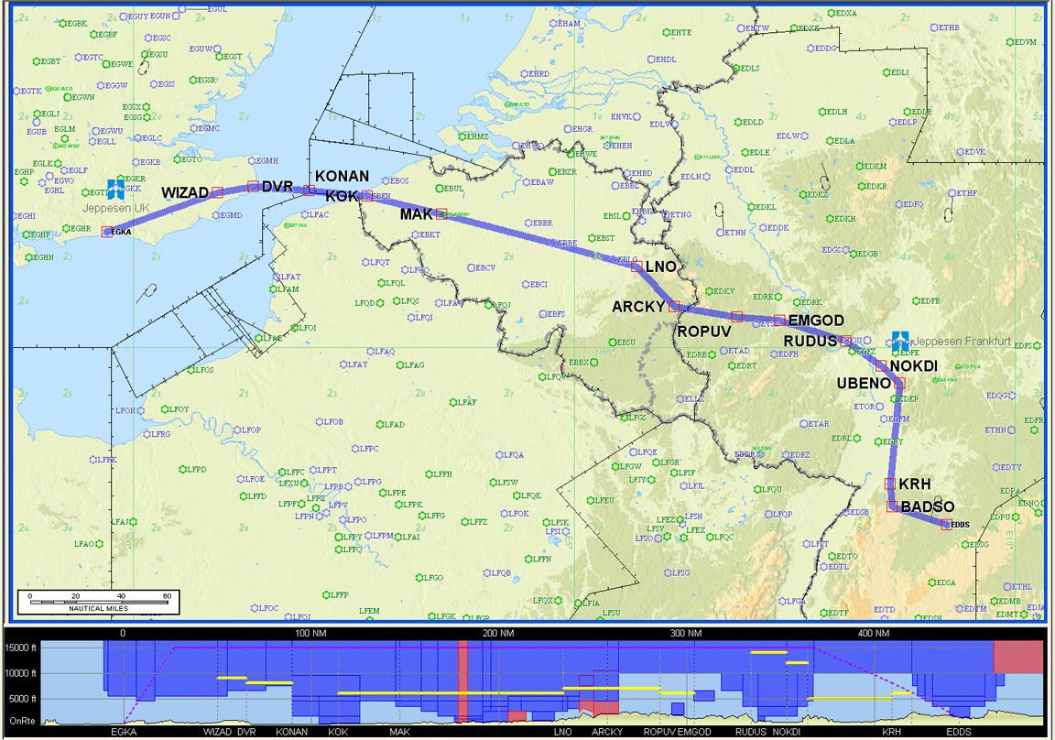Select the LNO waypoint marker

pyautogui.click(x=636, y=267)
